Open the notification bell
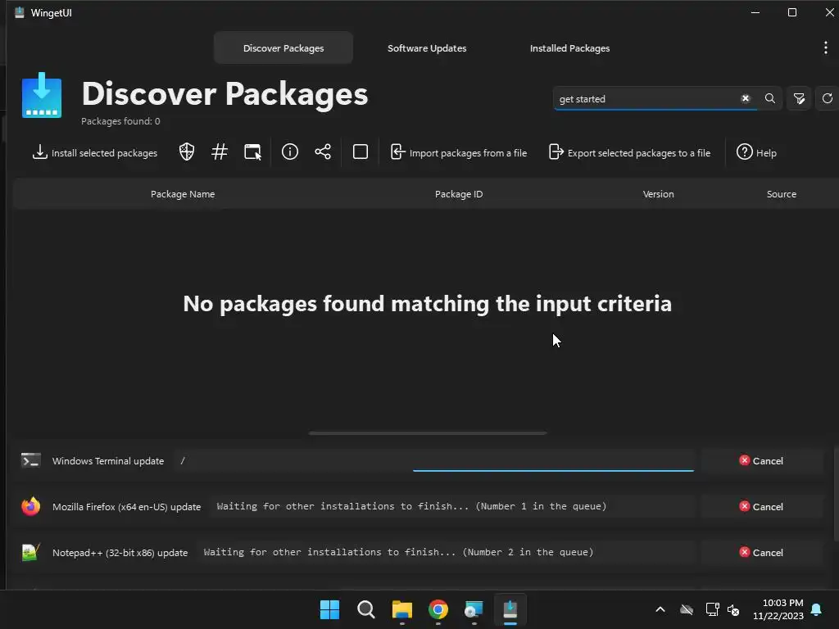Image resolution: width=839 pixels, height=629 pixels. 817,609
